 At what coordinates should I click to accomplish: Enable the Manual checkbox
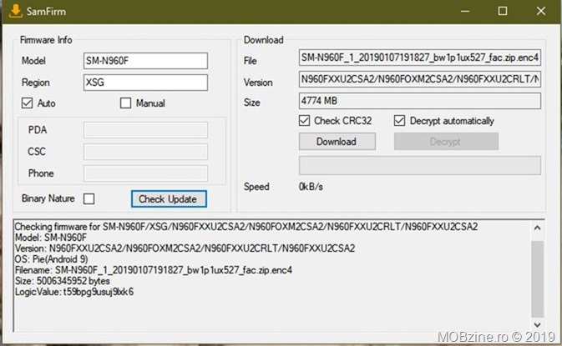[x=125, y=103]
